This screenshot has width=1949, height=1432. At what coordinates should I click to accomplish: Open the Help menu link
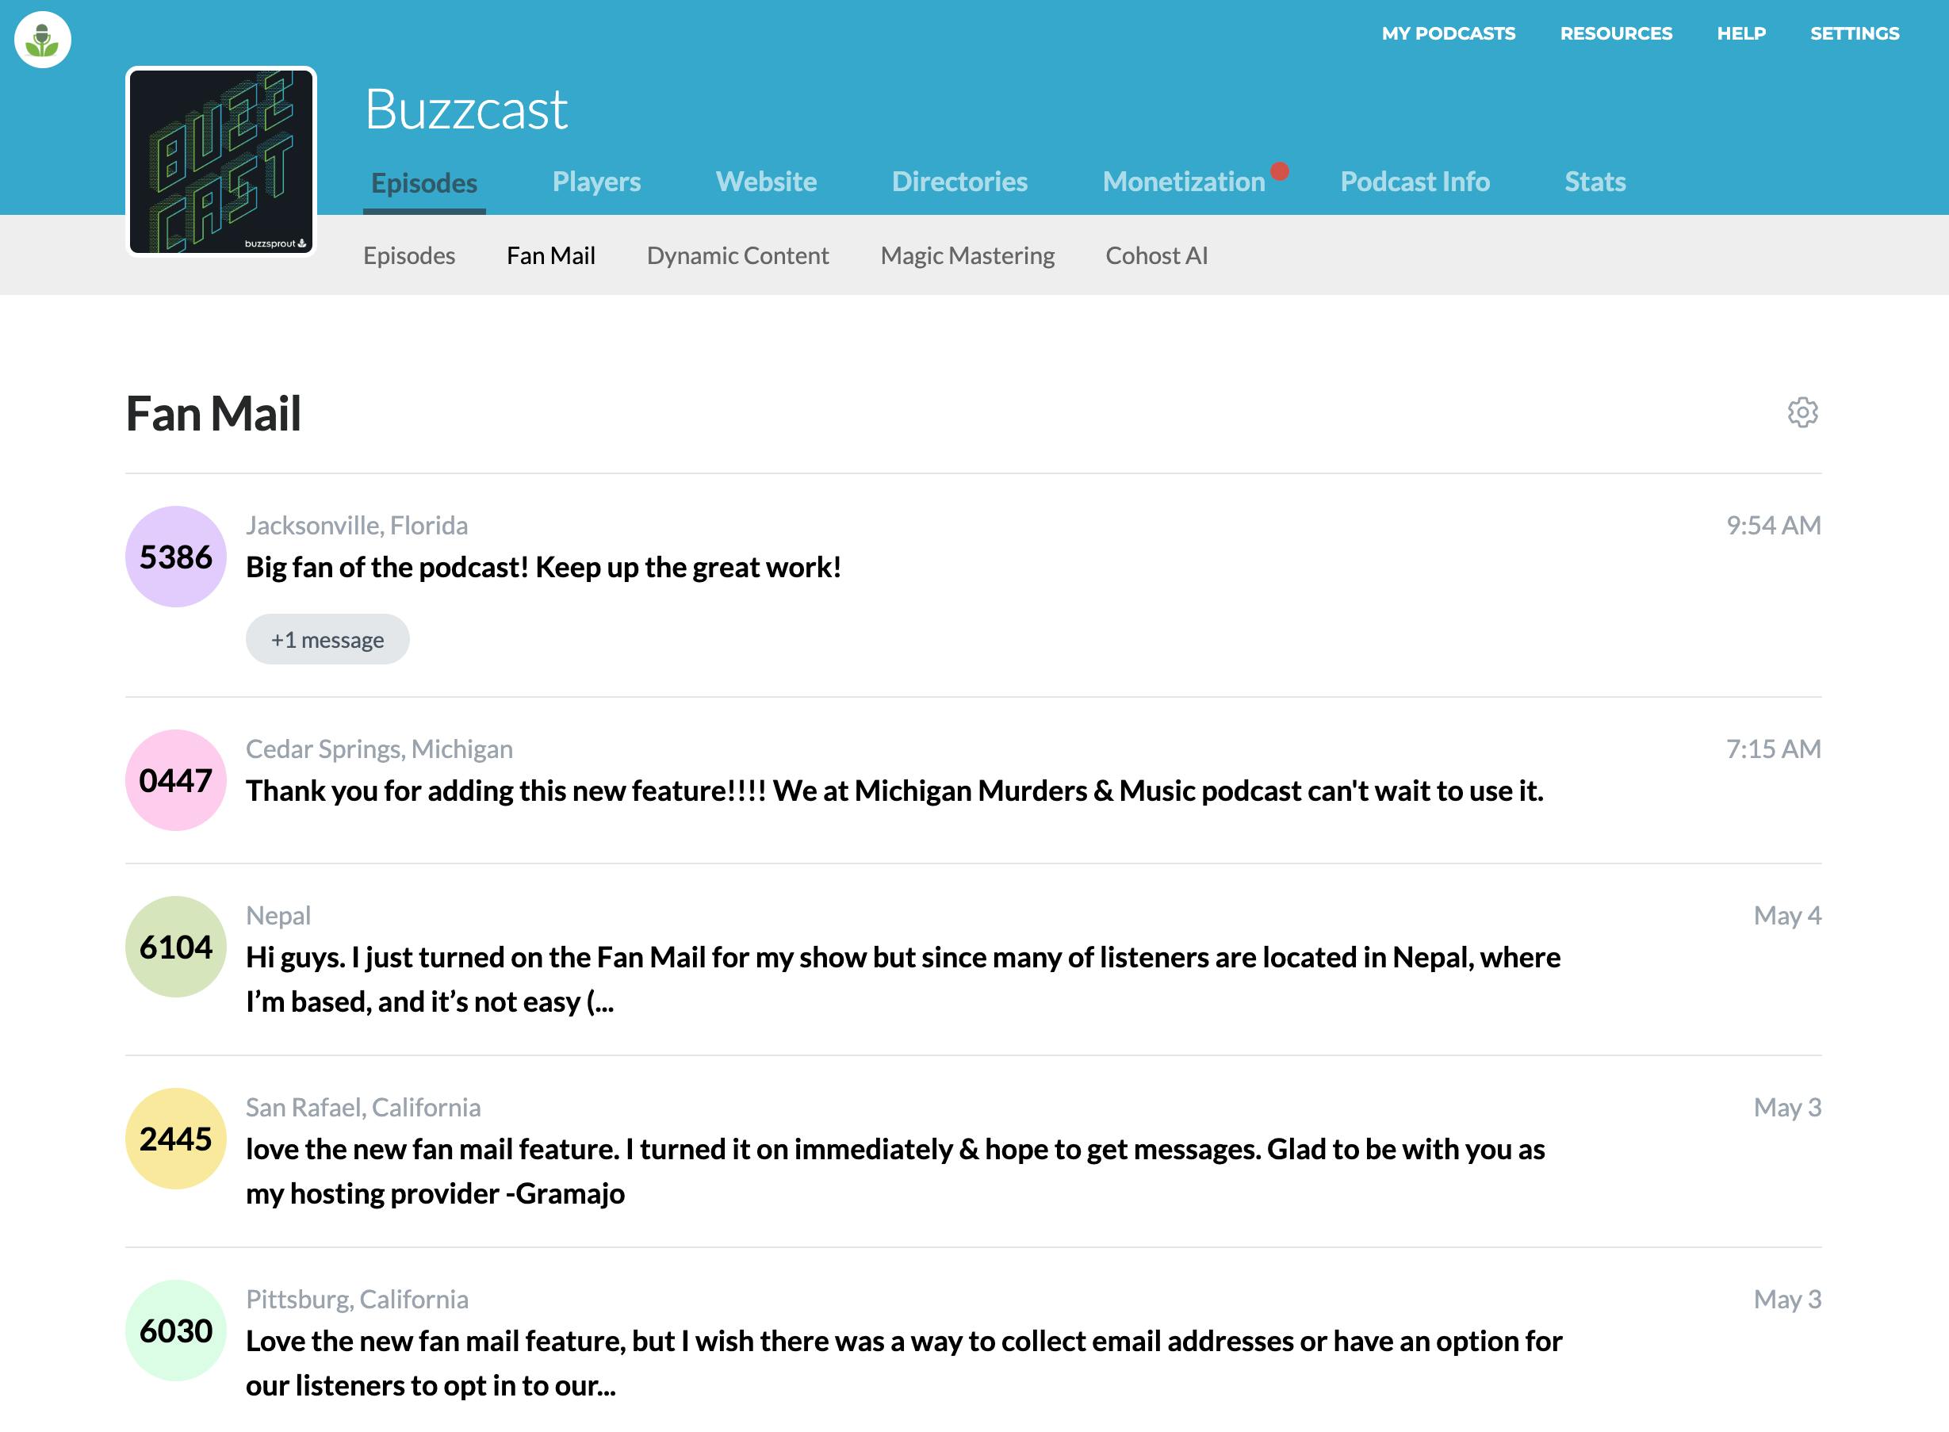[1741, 33]
